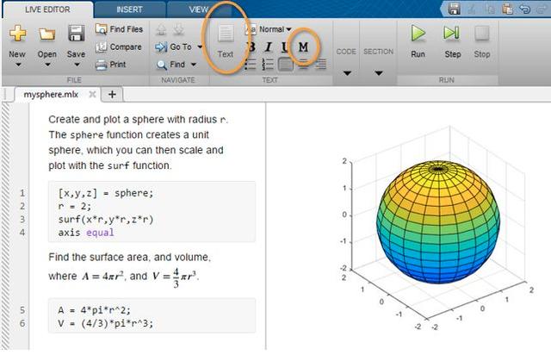
Task: Click the quick access paste icon
Action: [507, 9]
